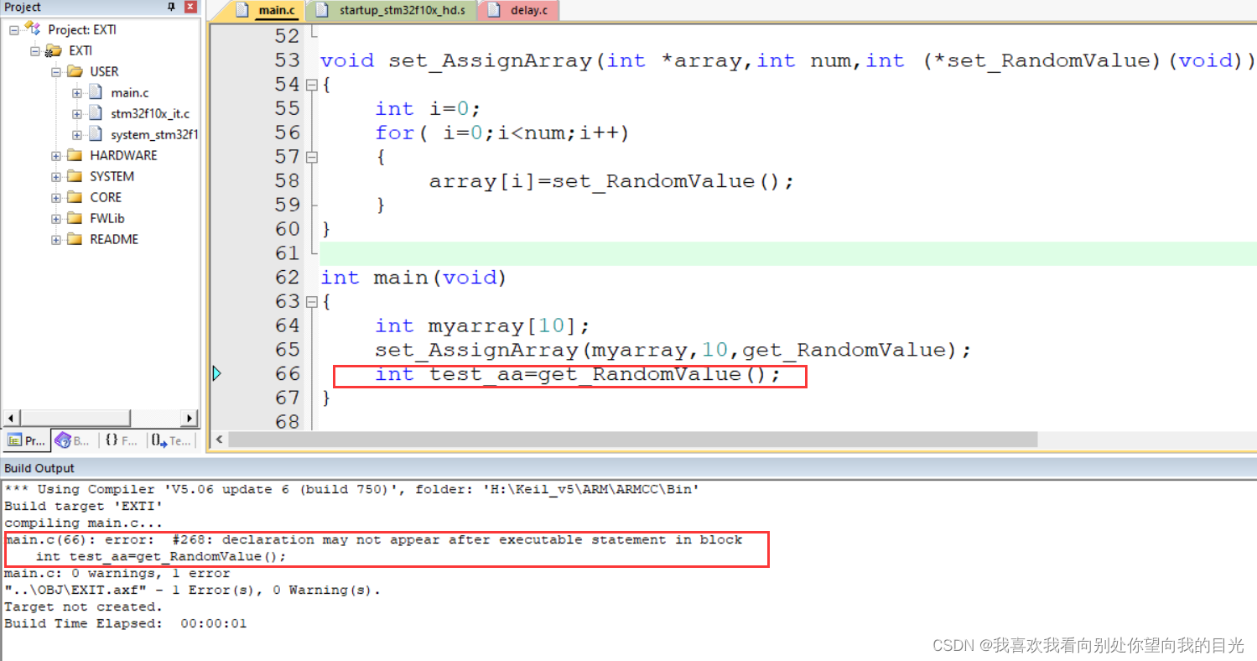Select the stm32f10x_it.c file icon

click(x=96, y=113)
